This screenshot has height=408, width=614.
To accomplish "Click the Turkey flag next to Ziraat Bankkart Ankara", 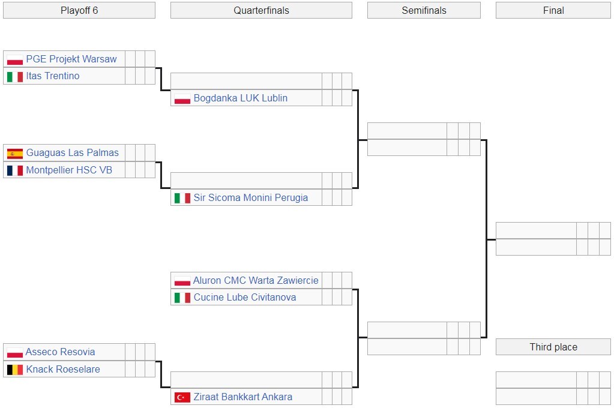I will coord(182,397).
